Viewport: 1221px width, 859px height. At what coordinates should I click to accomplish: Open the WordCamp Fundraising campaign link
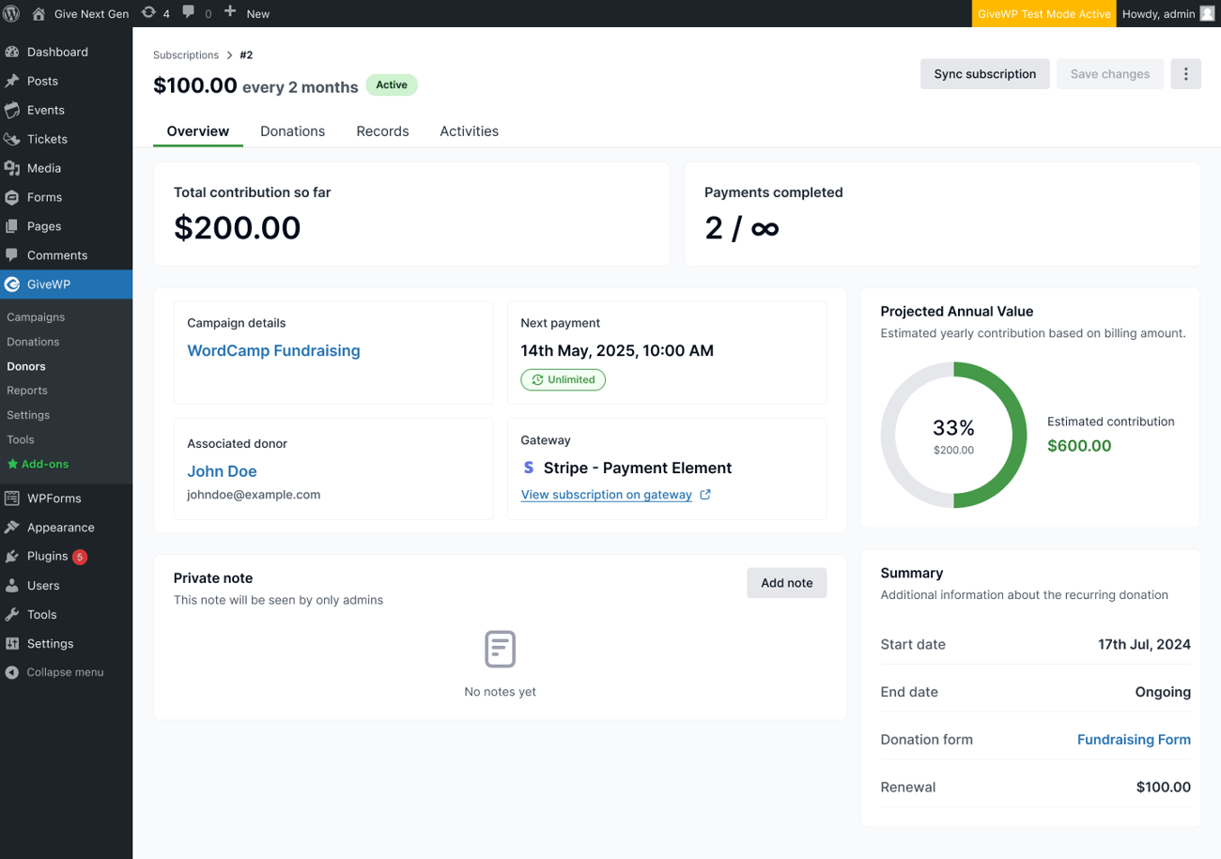273,350
